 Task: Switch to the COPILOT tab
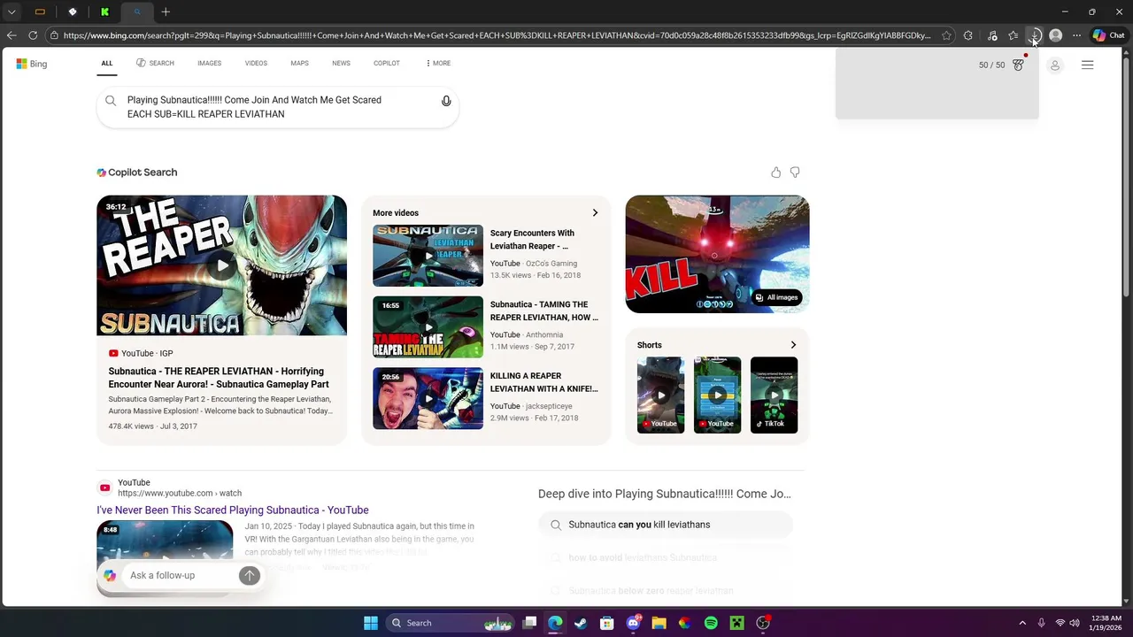pos(387,64)
